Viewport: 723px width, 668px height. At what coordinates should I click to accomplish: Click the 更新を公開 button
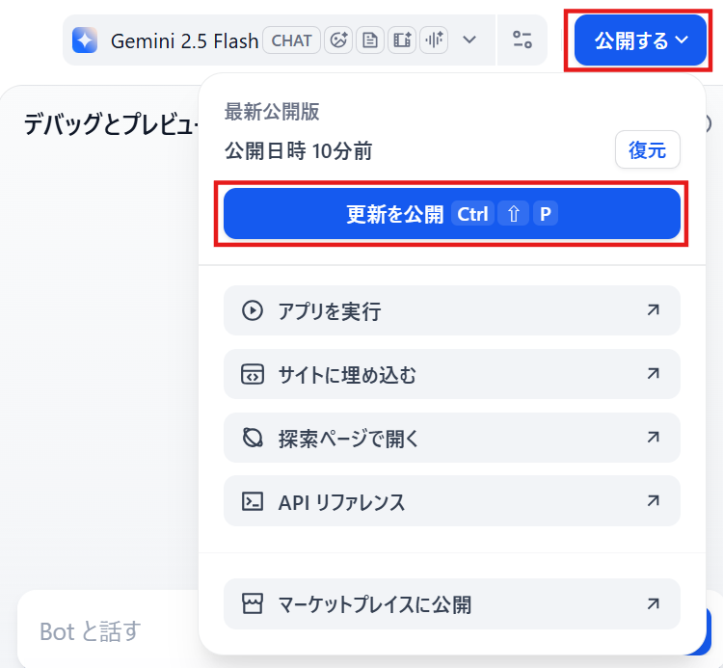pyautogui.click(x=452, y=214)
